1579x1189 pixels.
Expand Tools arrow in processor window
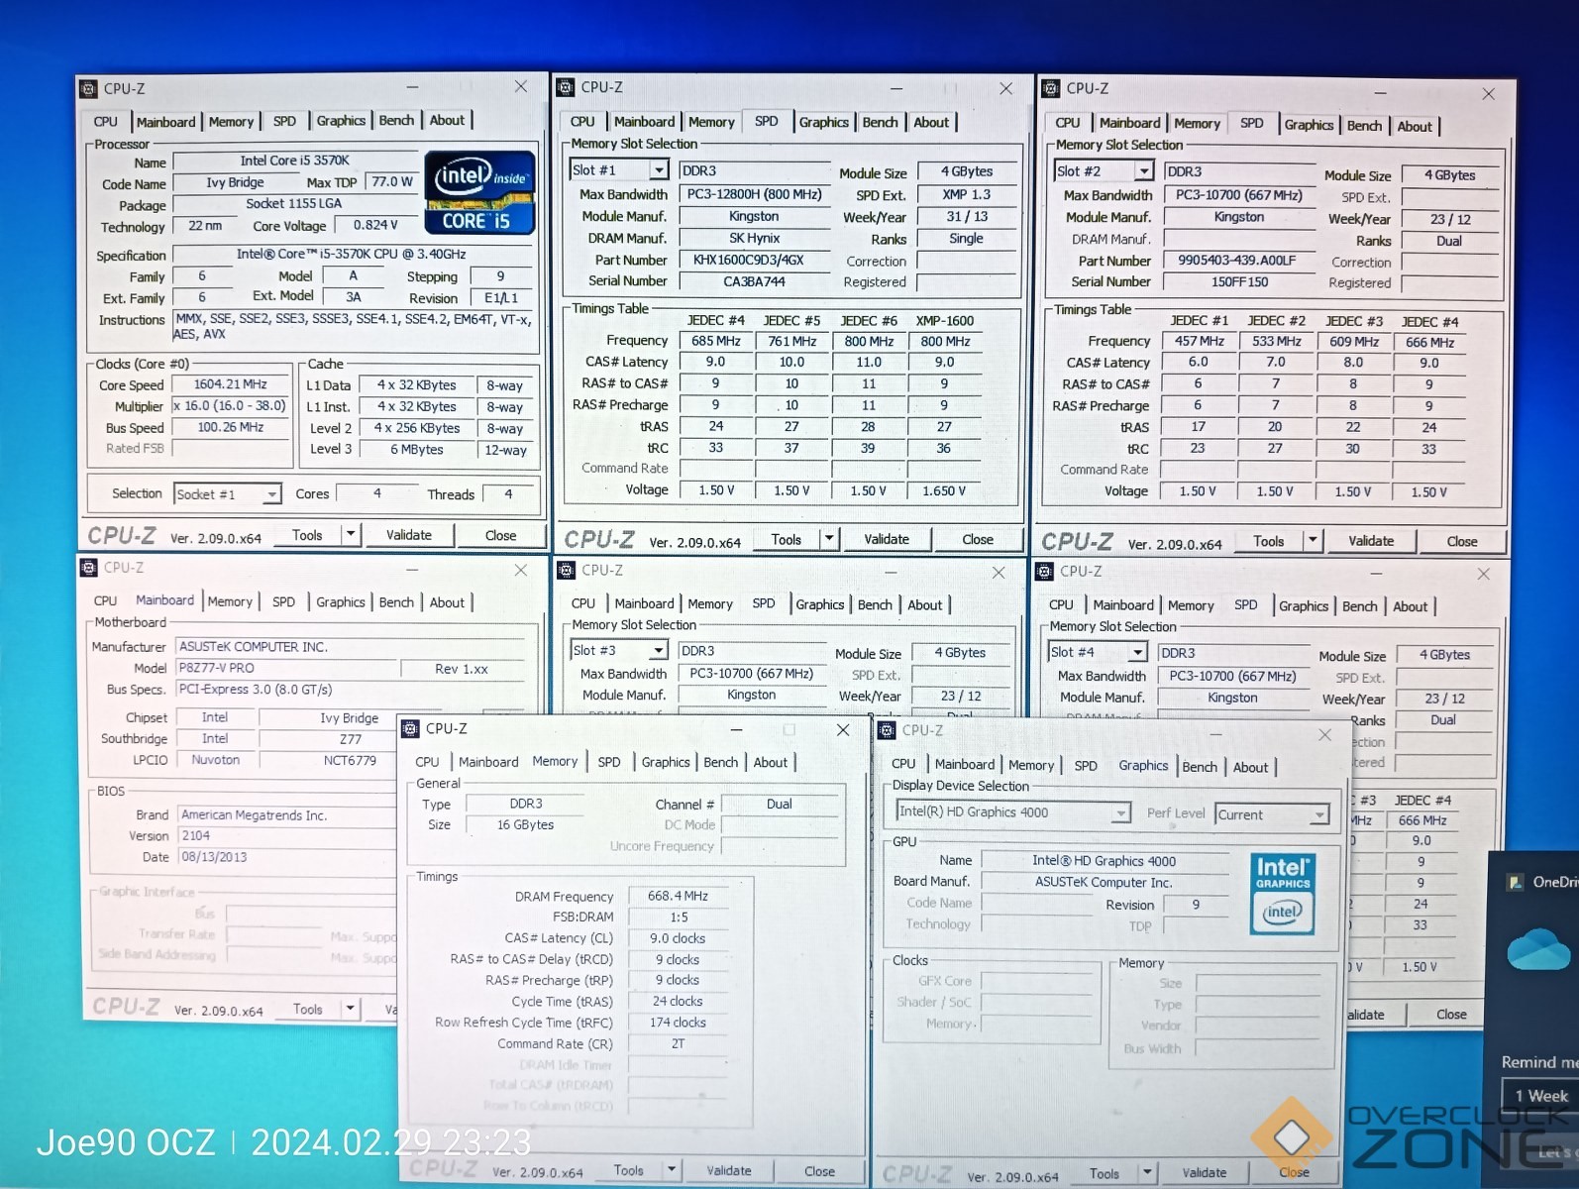350,535
